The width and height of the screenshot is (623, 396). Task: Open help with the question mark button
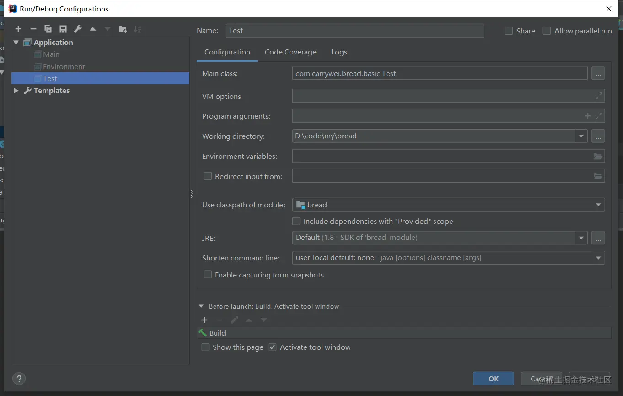point(19,379)
